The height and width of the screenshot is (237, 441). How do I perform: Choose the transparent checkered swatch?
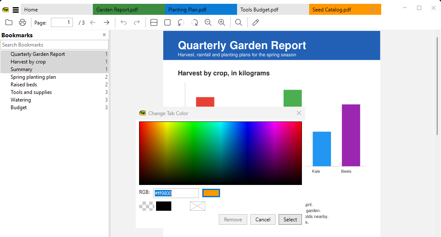[147, 206]
